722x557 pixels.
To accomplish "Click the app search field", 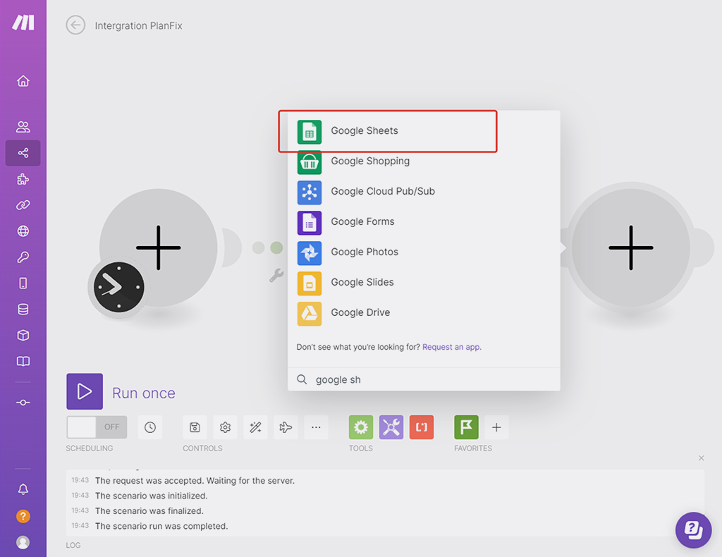I will pos(424,380).
